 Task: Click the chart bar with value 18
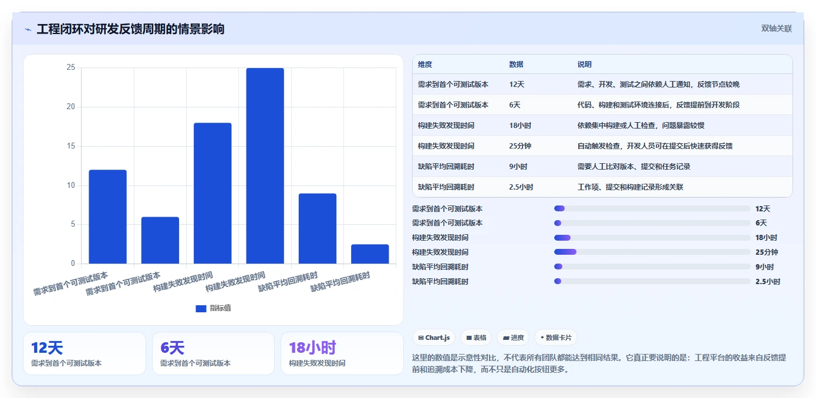click(213, 193)
